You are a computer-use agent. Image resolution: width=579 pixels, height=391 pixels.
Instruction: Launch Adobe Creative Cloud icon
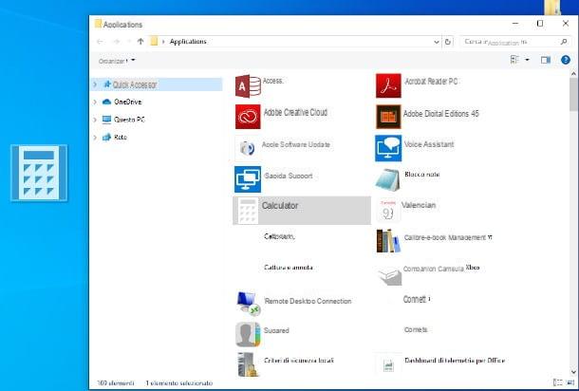coord(248,117)
